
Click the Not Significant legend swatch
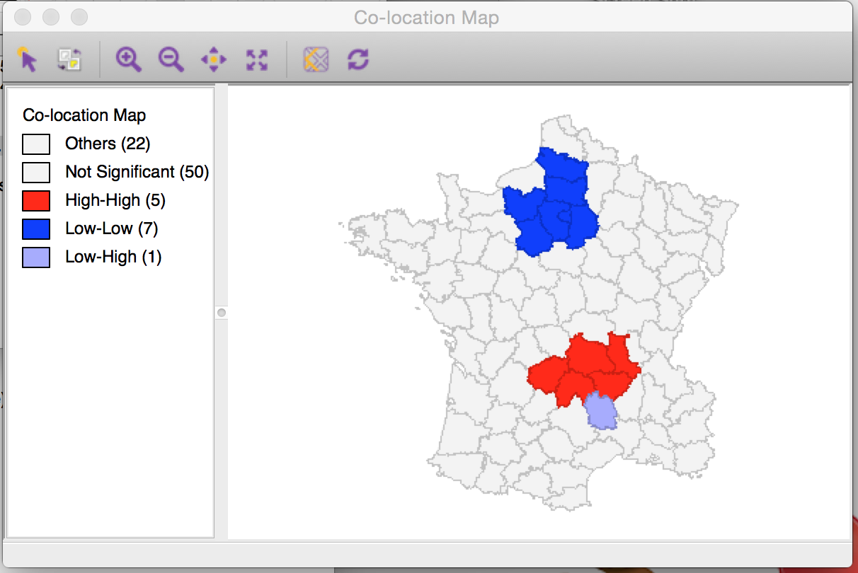36,172
